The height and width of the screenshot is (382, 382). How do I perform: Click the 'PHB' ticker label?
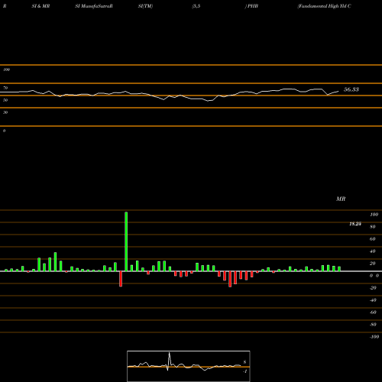253,6
